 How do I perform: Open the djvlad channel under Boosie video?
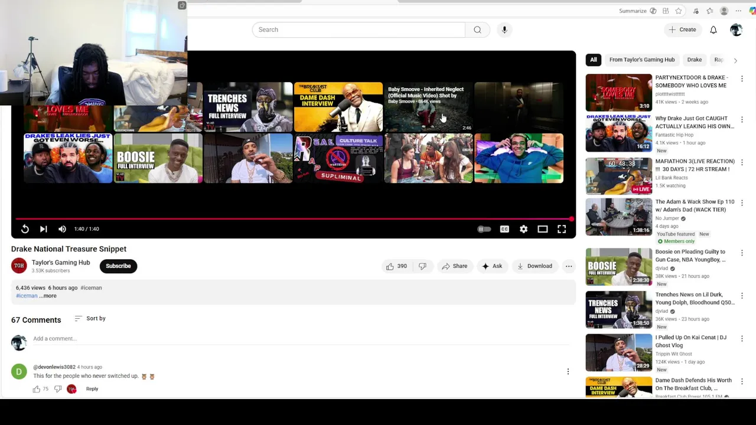point(661,268)
